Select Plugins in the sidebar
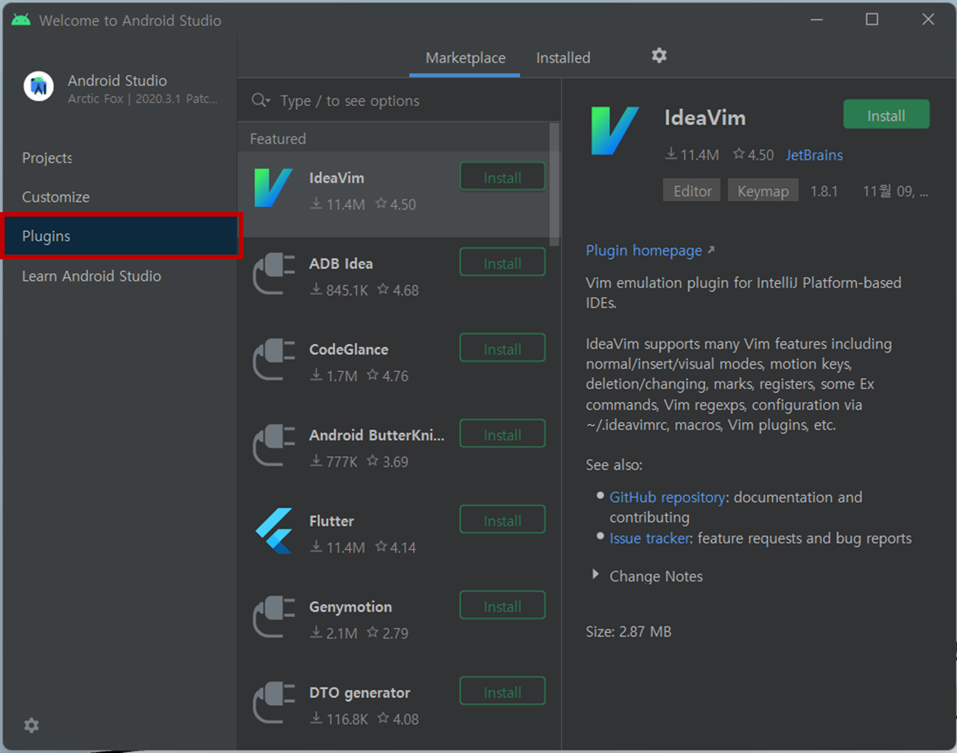 [120, 237]
